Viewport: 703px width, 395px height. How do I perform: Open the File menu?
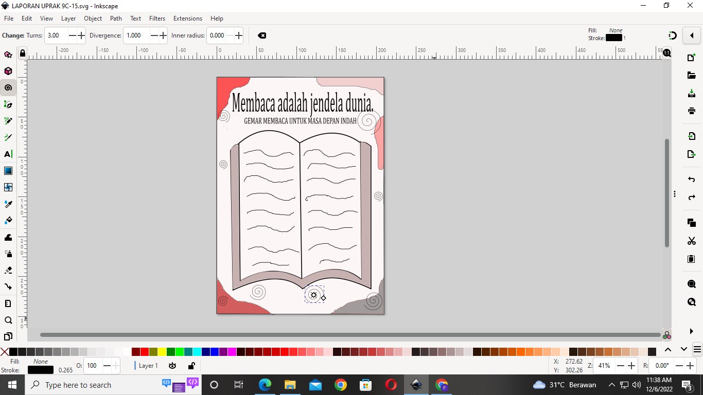(9, 18)
